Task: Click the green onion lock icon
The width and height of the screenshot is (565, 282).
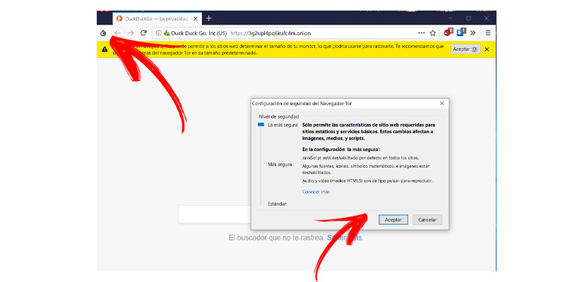Action: coord(166,33)
